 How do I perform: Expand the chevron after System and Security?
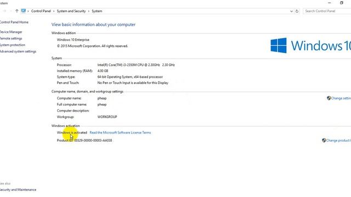click(89, 11)
